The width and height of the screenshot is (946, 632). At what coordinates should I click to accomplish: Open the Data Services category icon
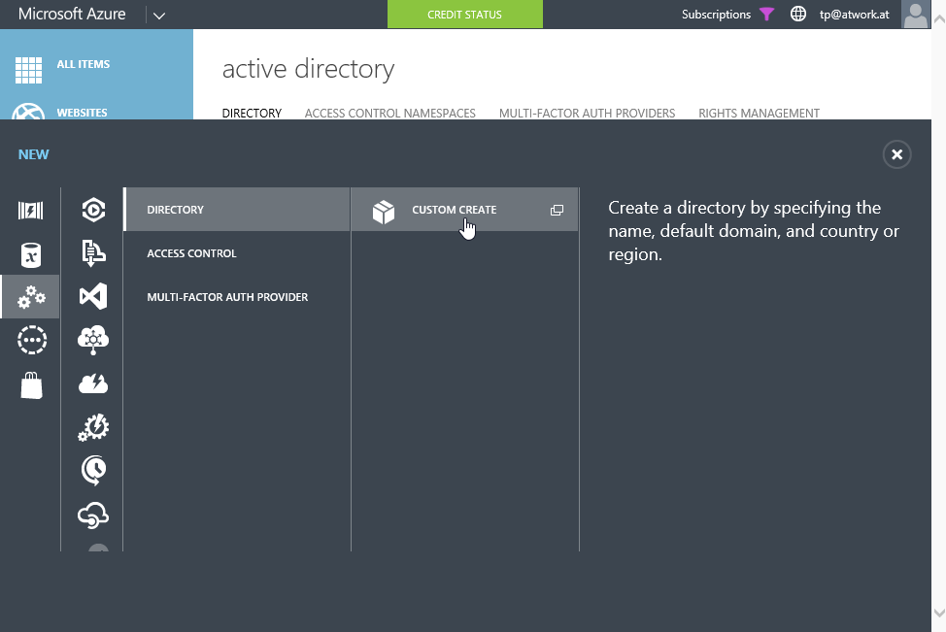click(x=31, y=255)
